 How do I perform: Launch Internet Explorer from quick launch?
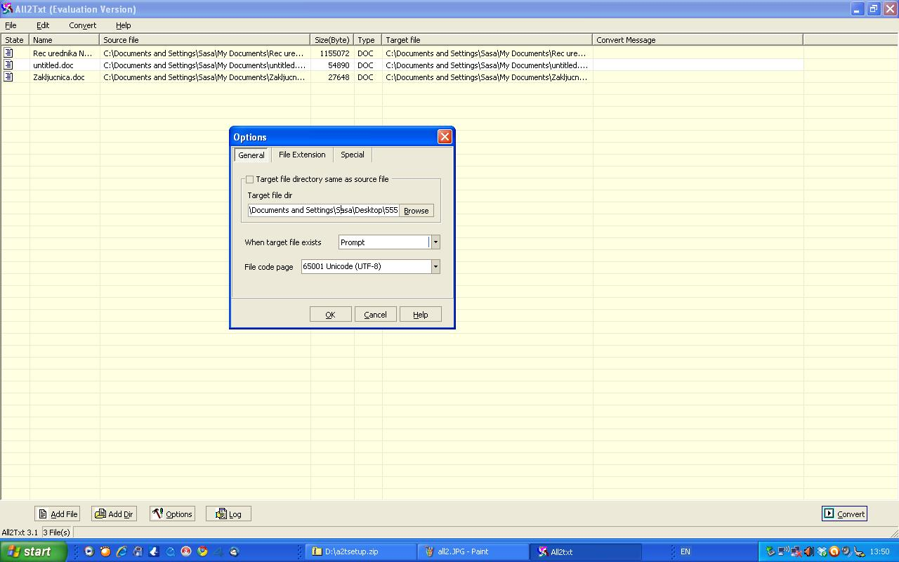[x=122, y=551]
